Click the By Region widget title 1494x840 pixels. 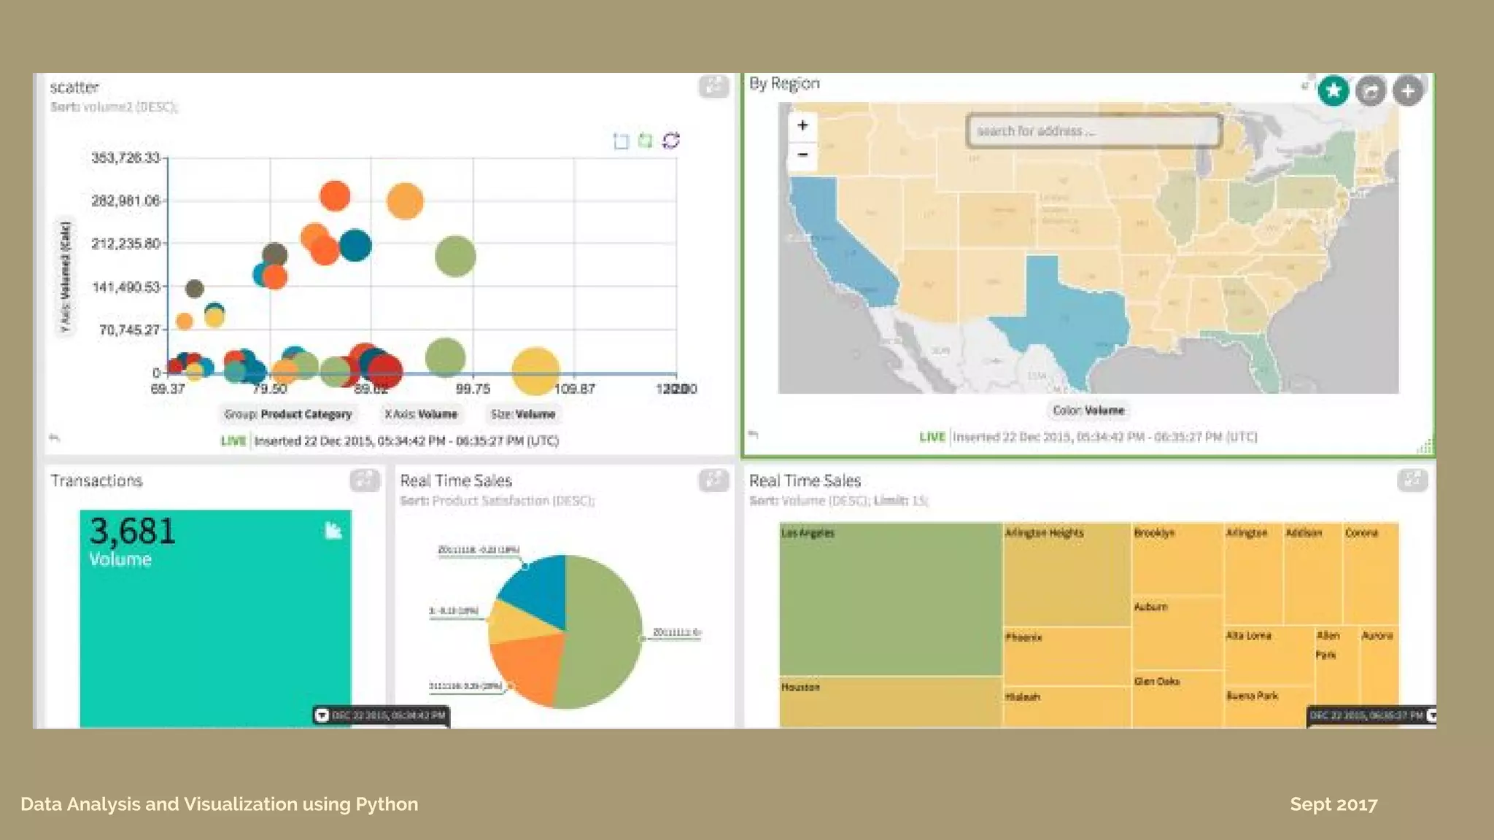784,84
